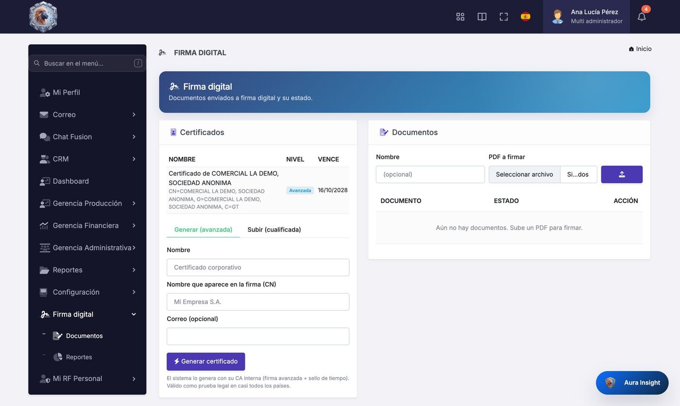Open Documentos under Firma digital

point(85,336)
